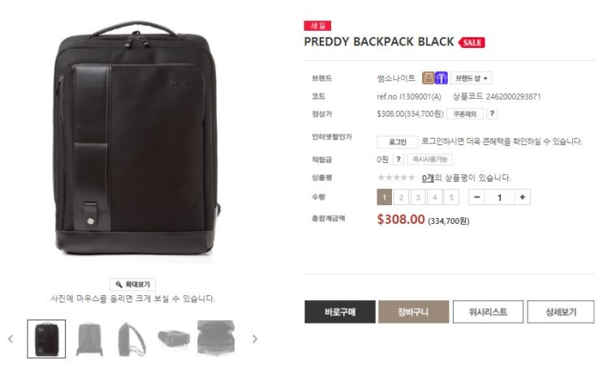
Task: Click the minus icon to decrease quantity
Action: (477, 197)
